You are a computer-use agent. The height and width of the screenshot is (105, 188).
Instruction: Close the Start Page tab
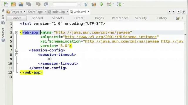click(46, 12)
